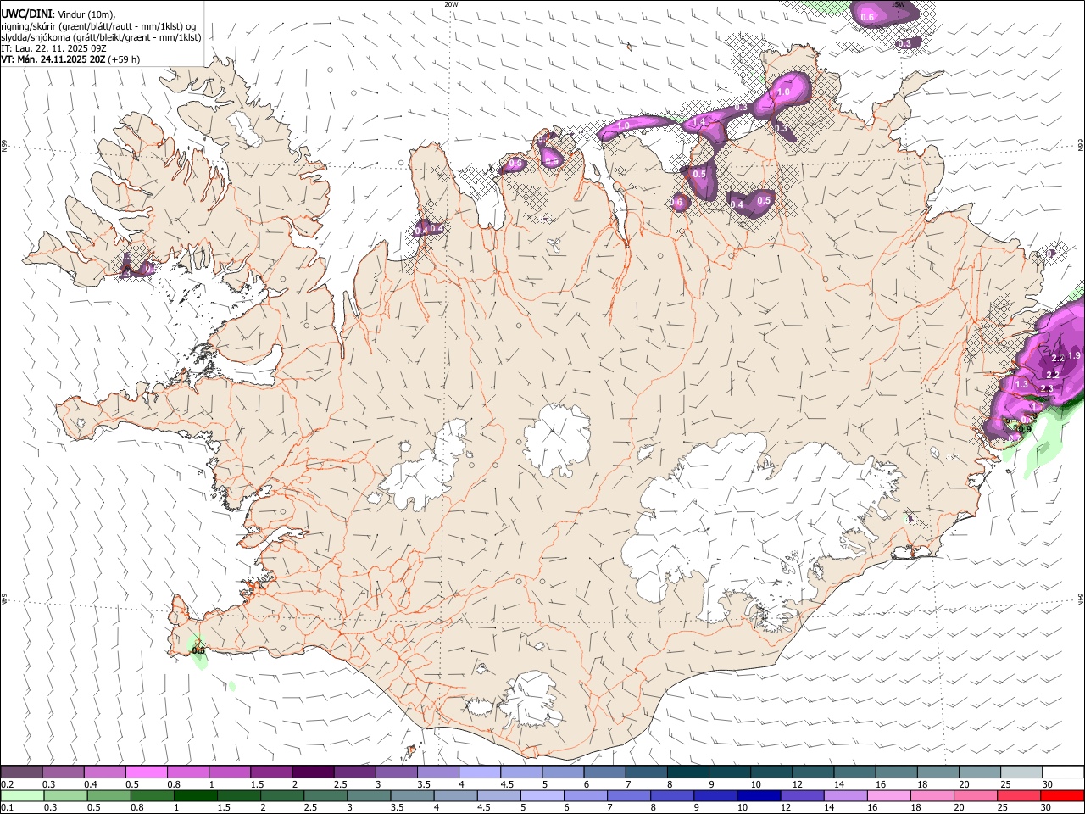Select the rain legend swatch between 0.5 and 0.8
Image resolution: width=1085 pixels, height=814 pixels.
[110, 795]
